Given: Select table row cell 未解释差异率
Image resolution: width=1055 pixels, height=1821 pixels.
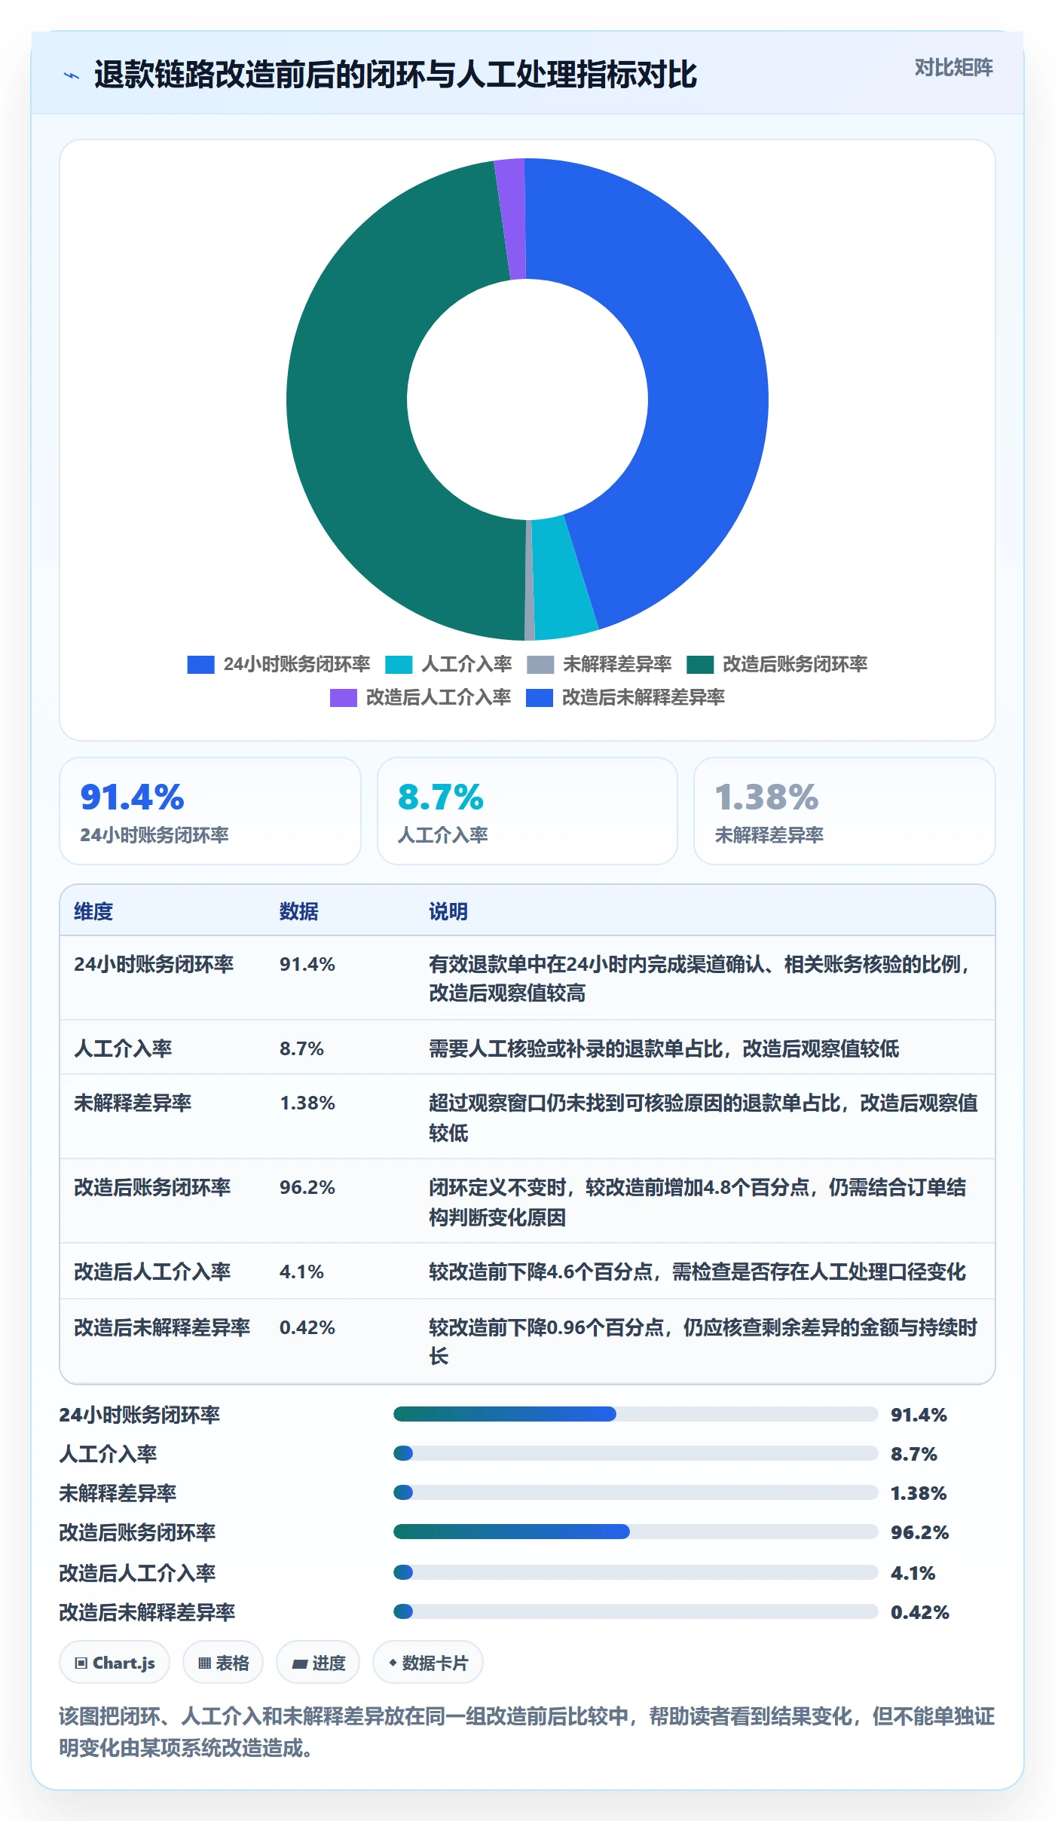Looking at the screenshot, I should (133, 1103).
